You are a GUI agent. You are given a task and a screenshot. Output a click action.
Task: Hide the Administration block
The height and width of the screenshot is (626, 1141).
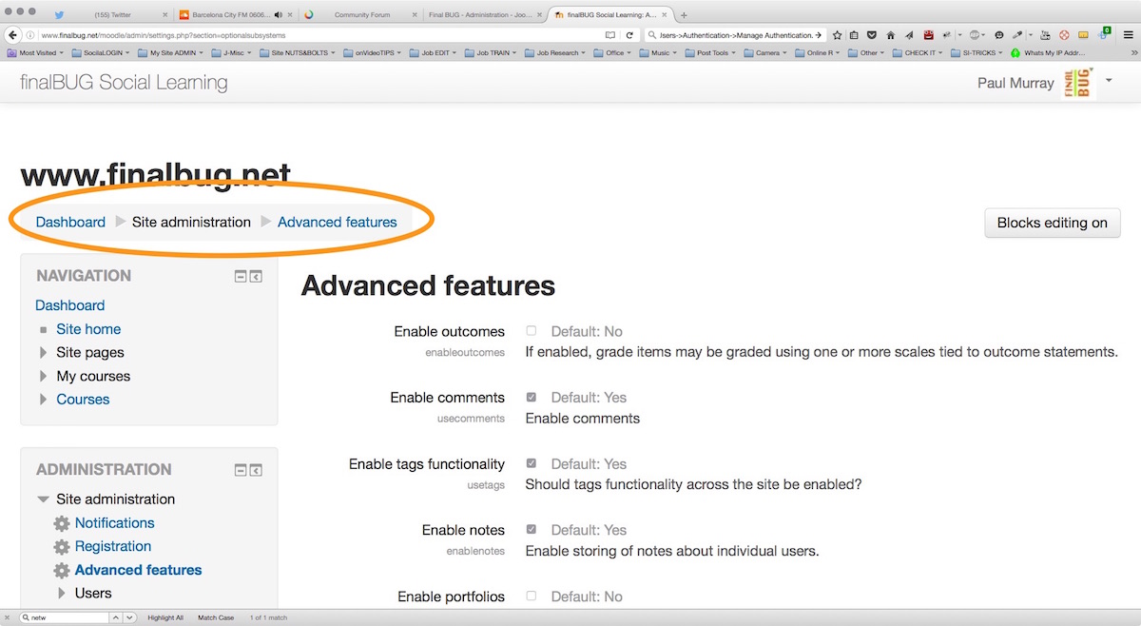(x=242, y=470)
